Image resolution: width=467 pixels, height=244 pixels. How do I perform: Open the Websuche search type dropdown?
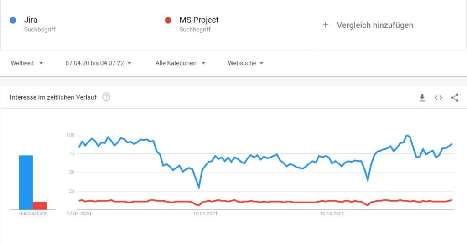pyautogui.click(x=246, y=63)
